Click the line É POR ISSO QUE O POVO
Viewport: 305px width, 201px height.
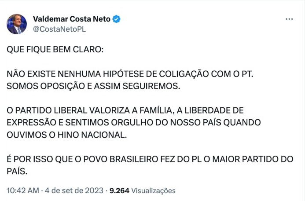(150, 159)
